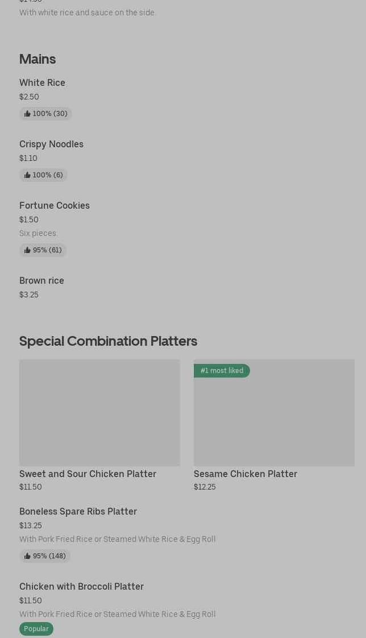This screenshot has height=638, width=366.
Task: Open the White Rice menu item
Action: tap(42, 83)
